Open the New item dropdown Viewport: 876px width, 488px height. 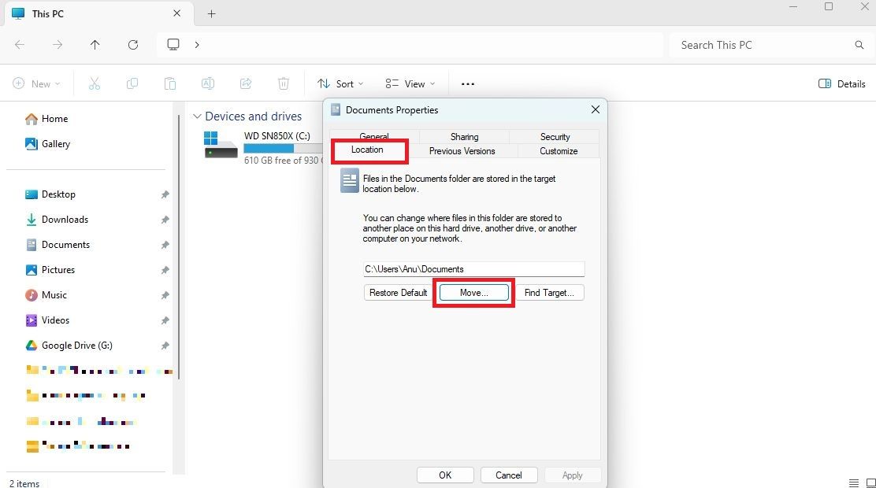pyautogui.click(x=36, y=83)
